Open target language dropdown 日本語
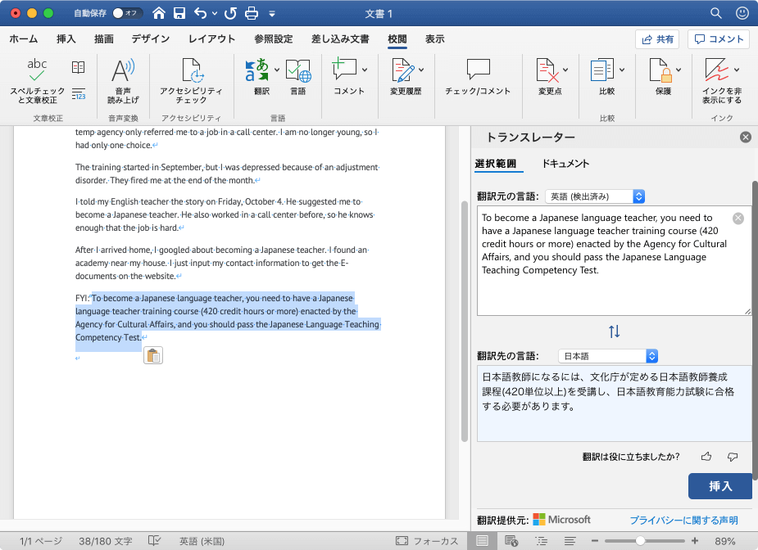The width and height of the screenshot is (758, 550). click(608, 356)
